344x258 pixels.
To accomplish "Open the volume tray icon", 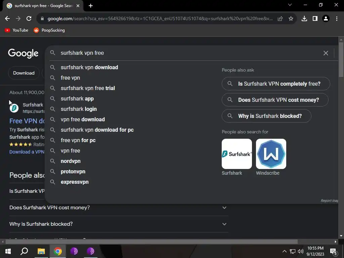I will [301, 251].
